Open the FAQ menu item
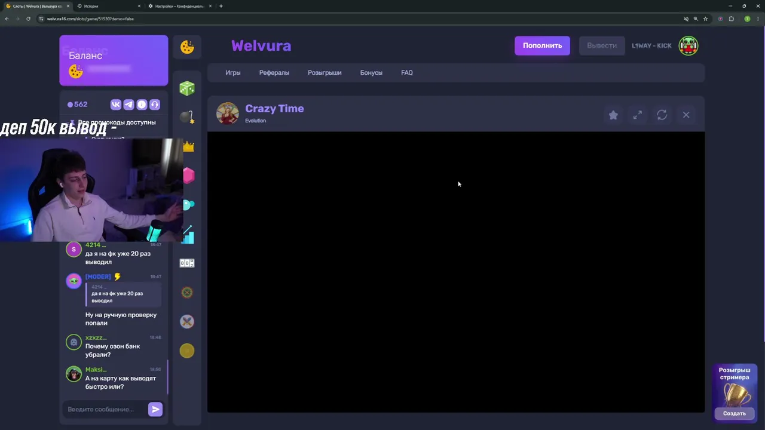 coord(407,73)
